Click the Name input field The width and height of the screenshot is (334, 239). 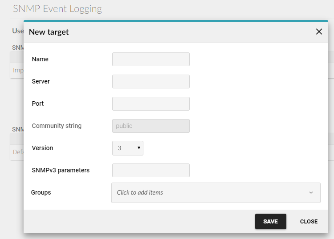151,59
